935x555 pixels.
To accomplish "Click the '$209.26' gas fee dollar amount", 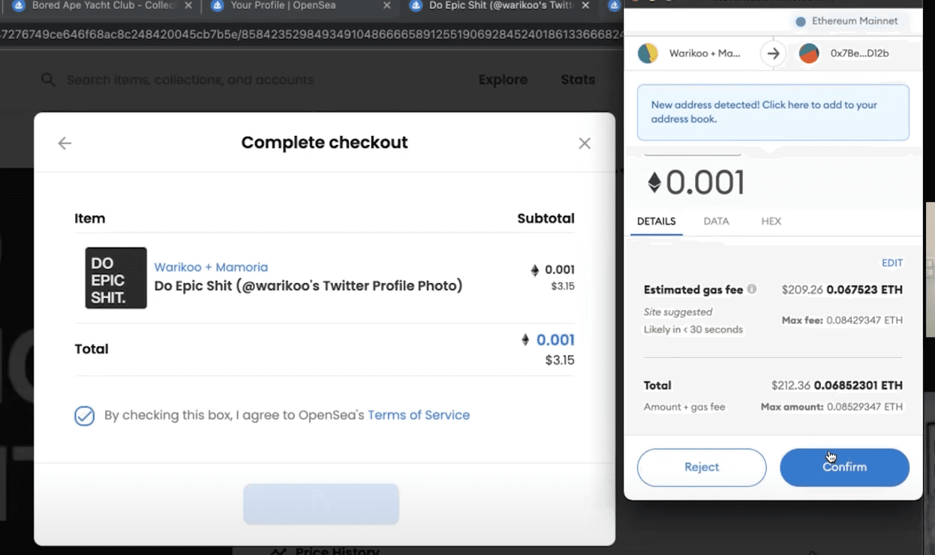I will coord(802,290).
